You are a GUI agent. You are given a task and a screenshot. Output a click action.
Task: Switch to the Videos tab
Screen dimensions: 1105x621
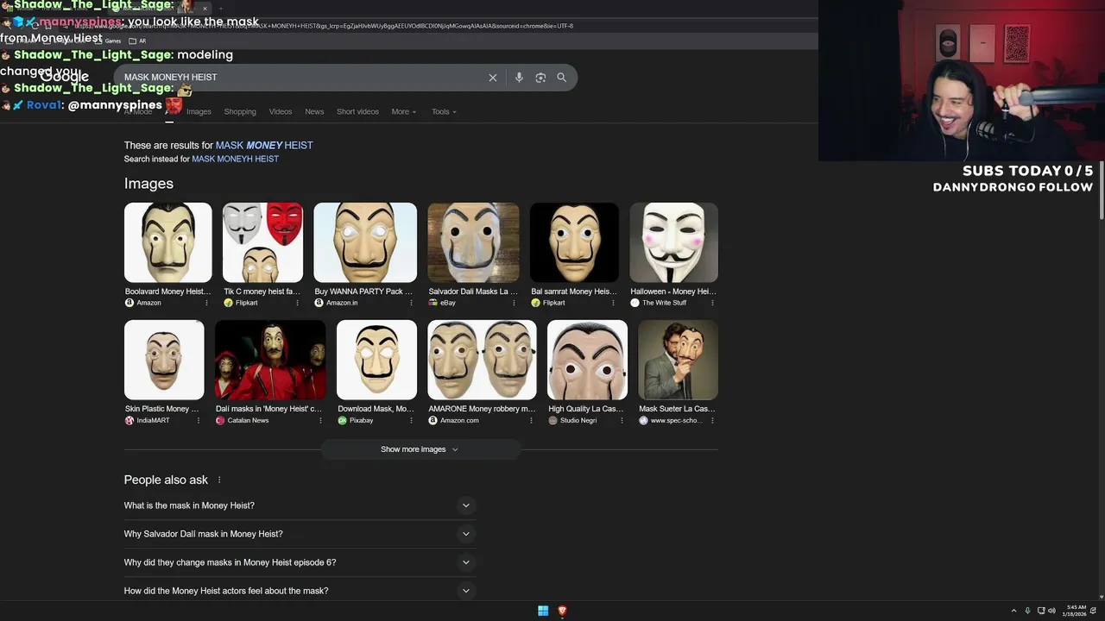(281, 112)
